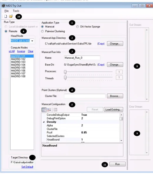Copy the Base Dir path

click(x=101, y=65)
